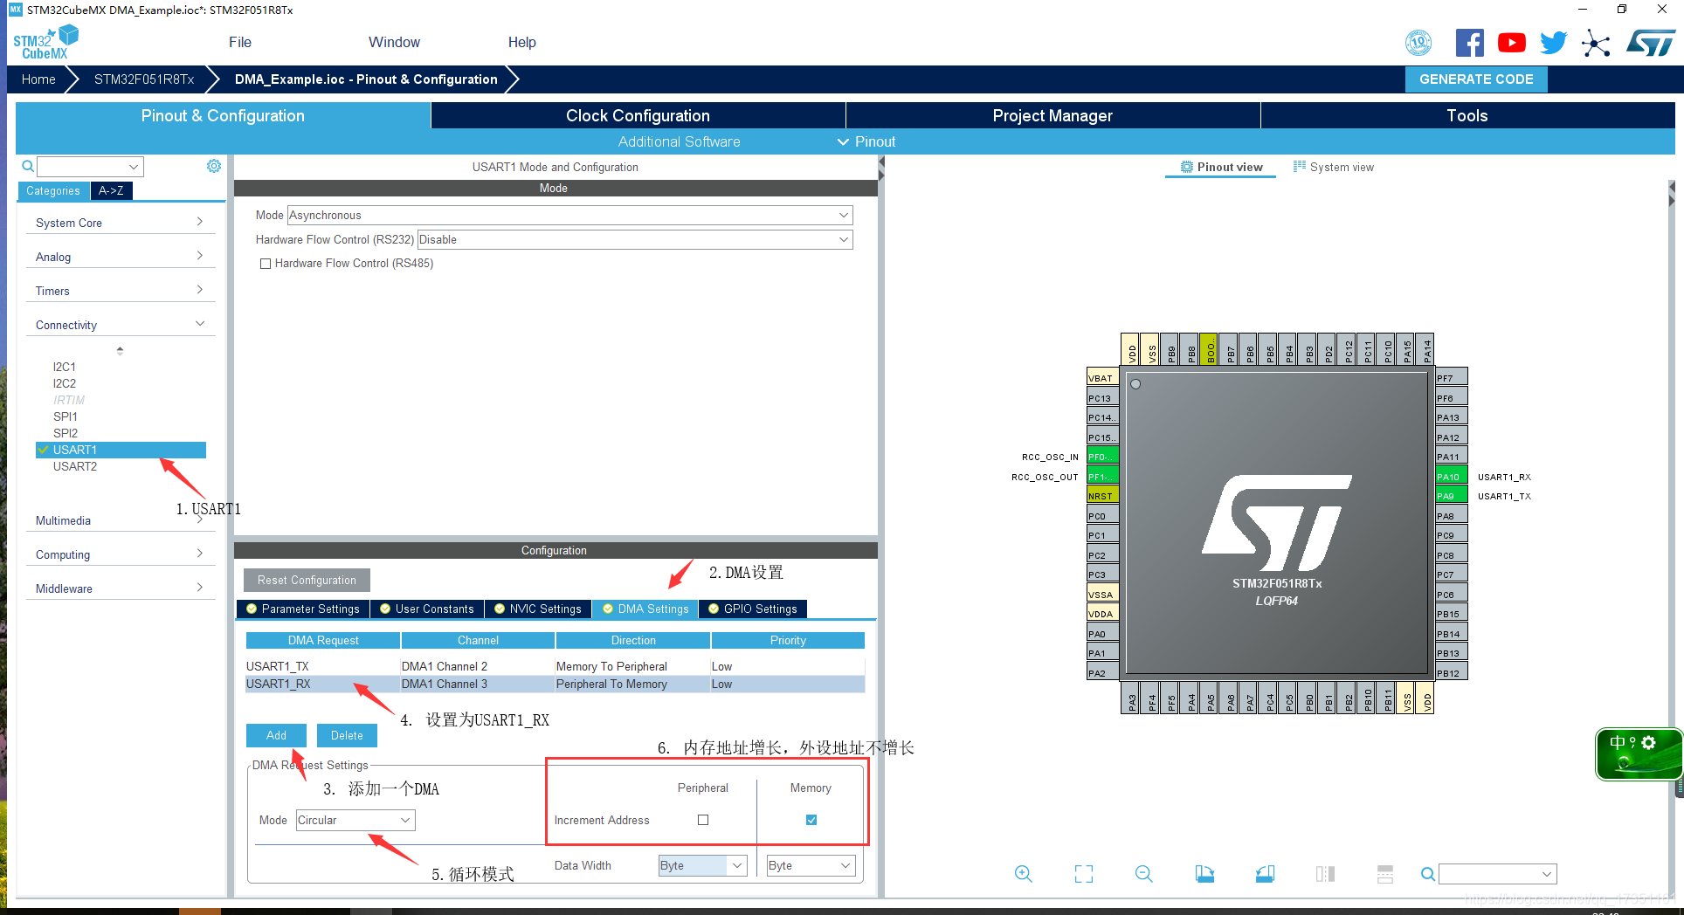Image resolution: width=1684 pixels, height=915 pixels.
Task: Click the pin search combo box field
Action: 1497,873
